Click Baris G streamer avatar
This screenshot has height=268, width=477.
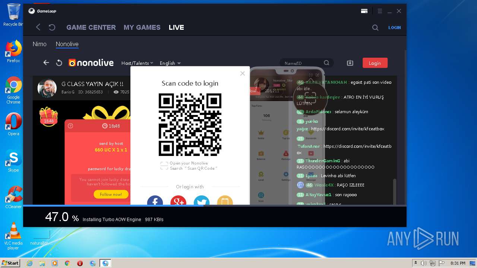(x=47, y=88)
